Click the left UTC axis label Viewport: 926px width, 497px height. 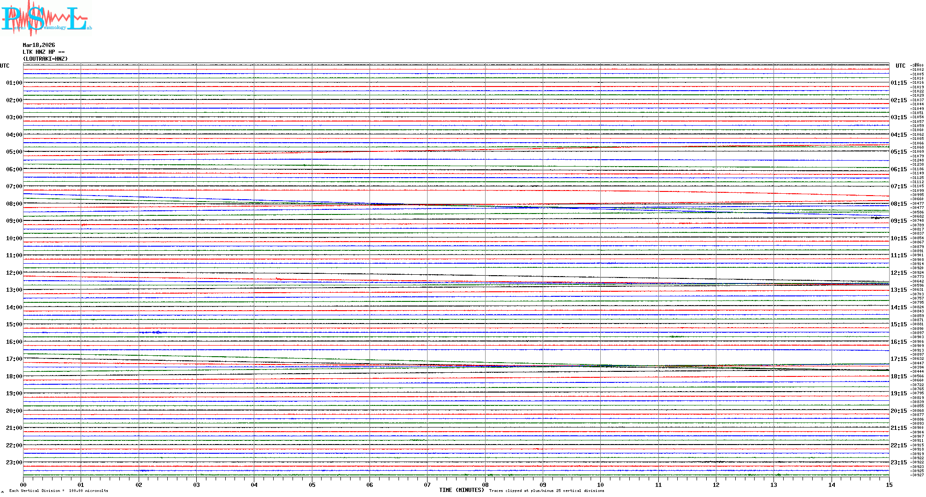5,66
